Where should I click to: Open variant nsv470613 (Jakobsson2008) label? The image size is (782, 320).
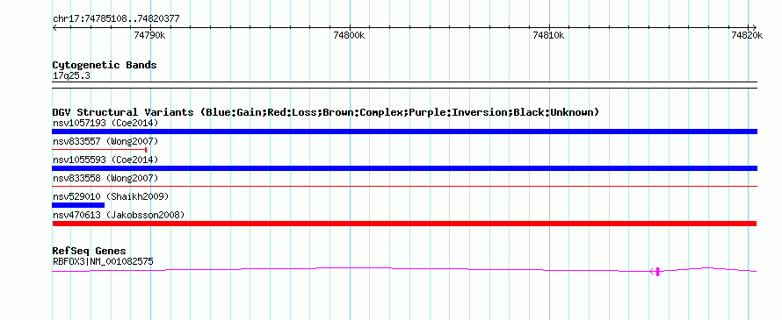pos(119,215)
